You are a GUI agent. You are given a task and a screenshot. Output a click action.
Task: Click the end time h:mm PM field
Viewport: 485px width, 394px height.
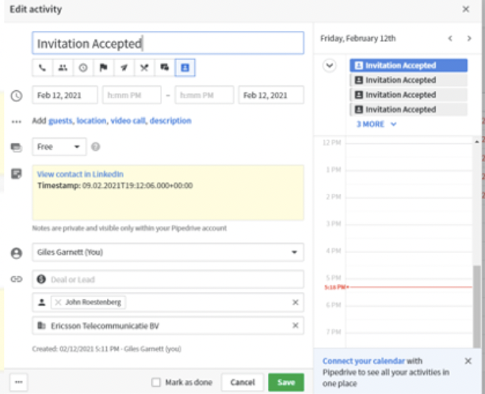(204, 95)
